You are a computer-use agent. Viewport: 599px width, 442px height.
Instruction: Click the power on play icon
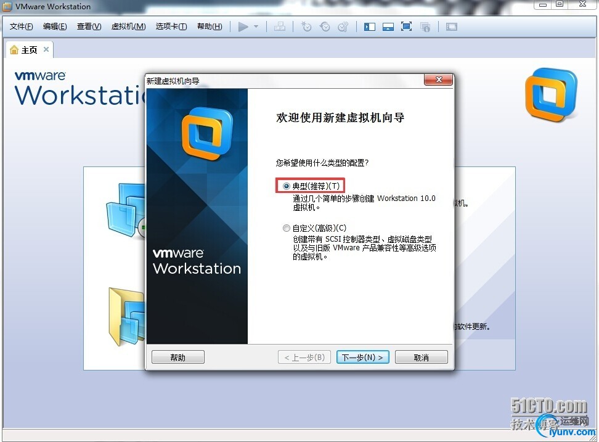(243, 27)
